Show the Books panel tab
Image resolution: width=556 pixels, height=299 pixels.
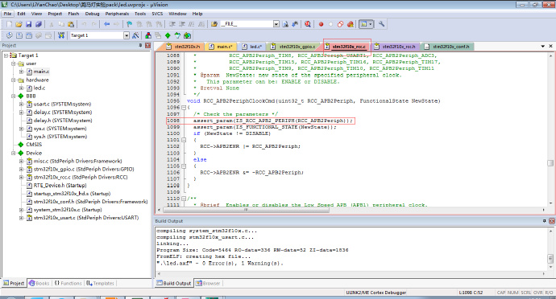point(39,283)
